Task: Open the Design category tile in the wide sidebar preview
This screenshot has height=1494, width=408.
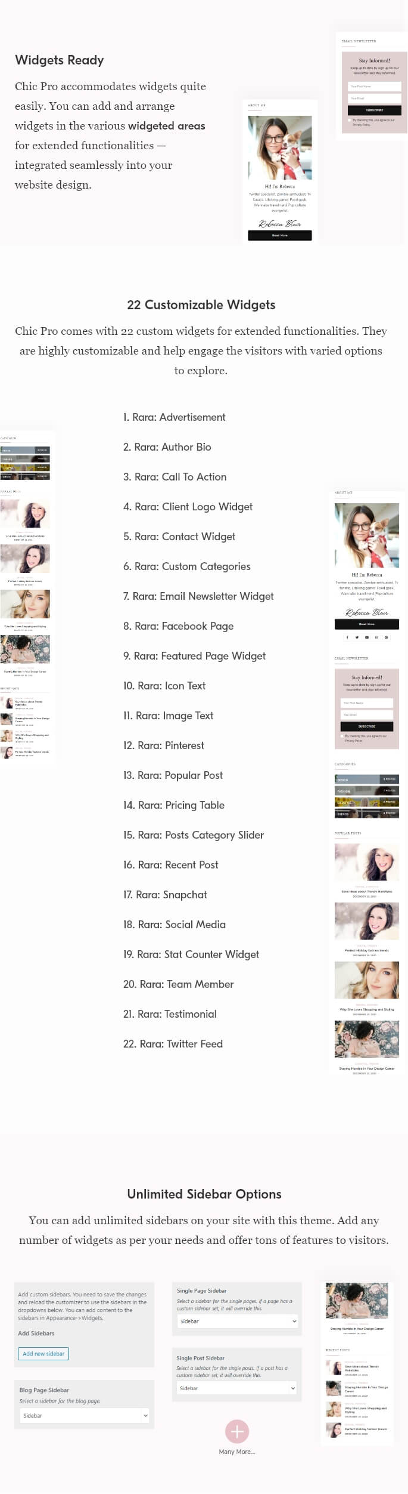Action: point(366,779)
